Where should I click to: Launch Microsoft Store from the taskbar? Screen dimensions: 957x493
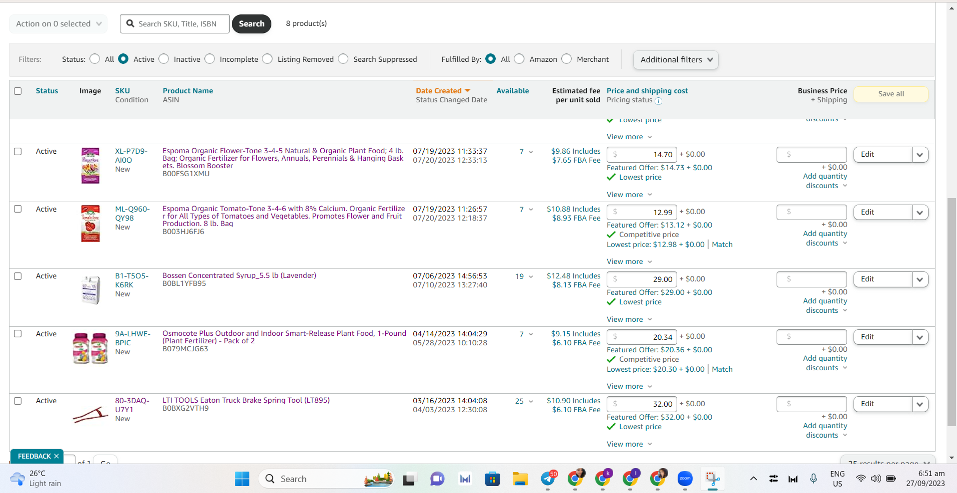(492, 479)
